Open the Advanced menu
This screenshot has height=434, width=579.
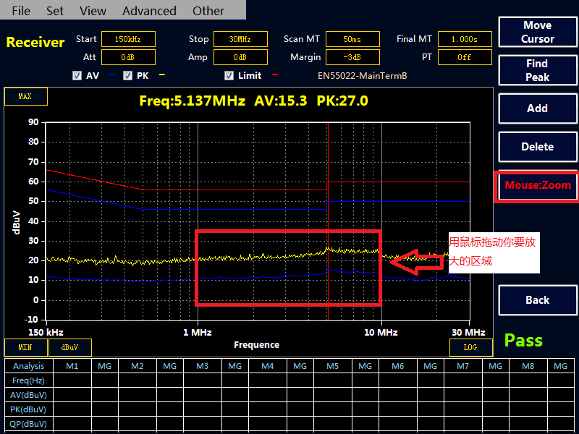coord(149,11)
